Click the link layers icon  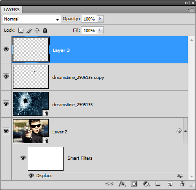109,184
